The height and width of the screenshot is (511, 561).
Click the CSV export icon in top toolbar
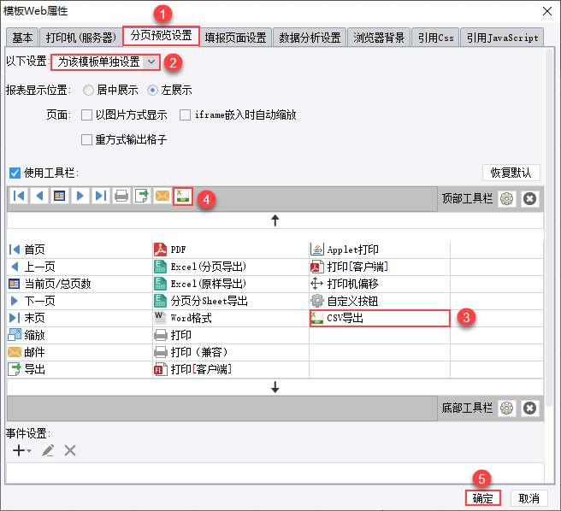pyautogui.click(x=183, y=197)
